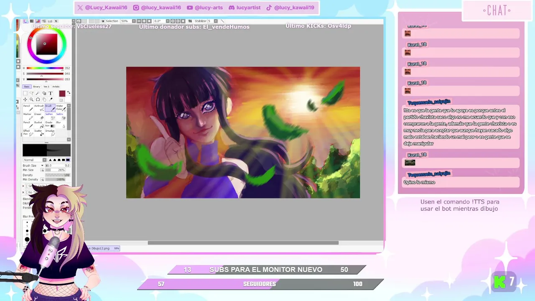This screenshot has height=301, width=535.
Task: Adjust the V value slider
Action: coord(45,79)
